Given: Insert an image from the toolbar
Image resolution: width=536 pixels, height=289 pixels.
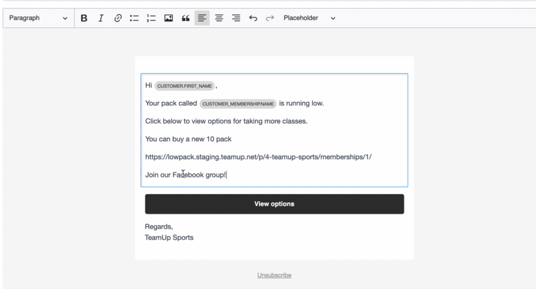Looking at the screenshot, I should click(168, 18).
